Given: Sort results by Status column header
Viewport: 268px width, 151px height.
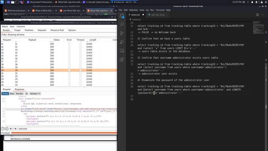Looking at the screenshot, I should pyautogui.click(x=57, y=40).
